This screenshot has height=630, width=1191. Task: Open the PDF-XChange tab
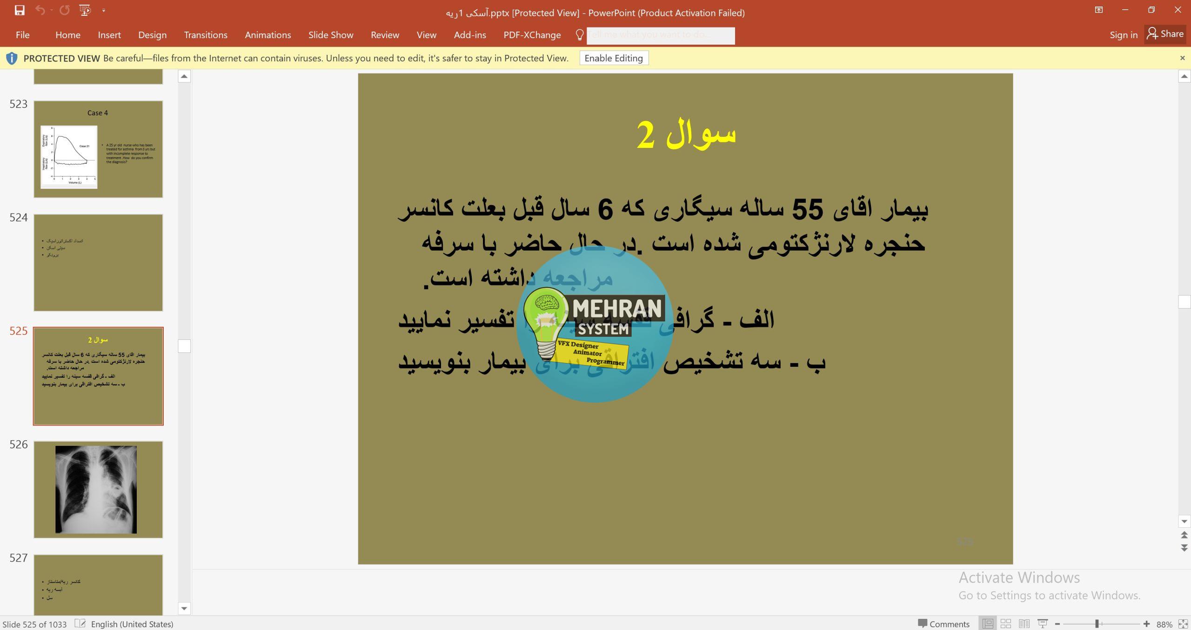(532, 35)
